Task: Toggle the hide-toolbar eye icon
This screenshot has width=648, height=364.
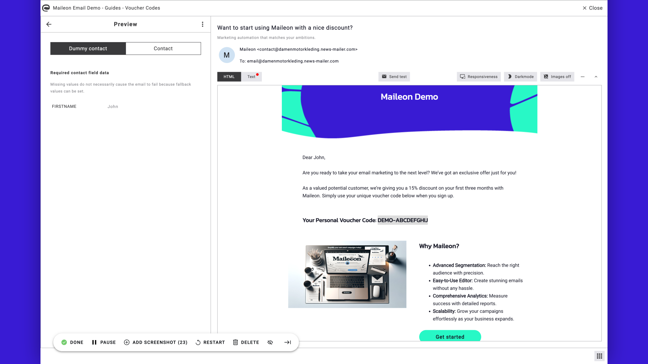Action: point(270,342)
